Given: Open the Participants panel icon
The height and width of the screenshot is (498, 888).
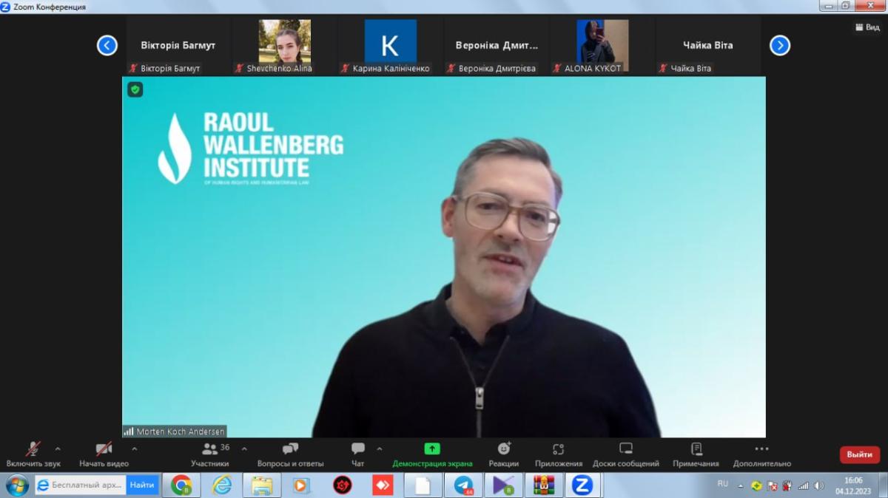Looking at the screenshot, I should [x=210, y=449].
